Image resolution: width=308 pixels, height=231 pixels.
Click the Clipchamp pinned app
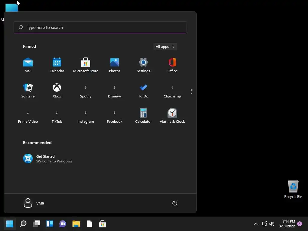coord(172,91)
